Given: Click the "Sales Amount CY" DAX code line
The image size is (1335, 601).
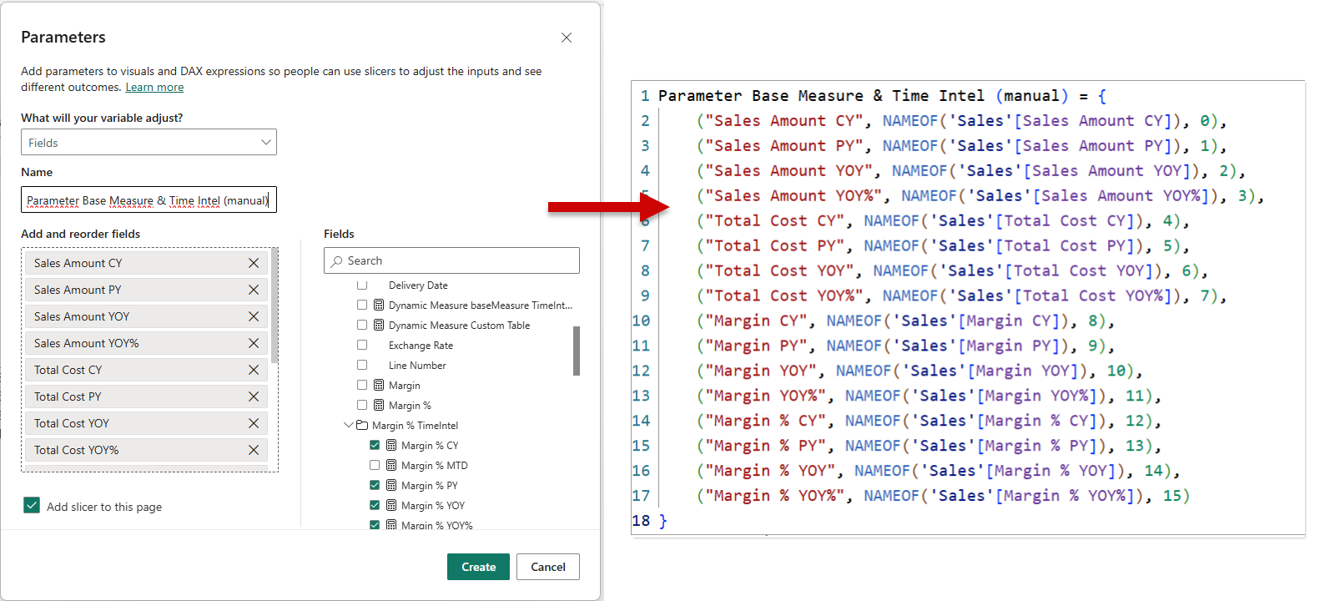Looking at the screenshot, I should point(962,121).
